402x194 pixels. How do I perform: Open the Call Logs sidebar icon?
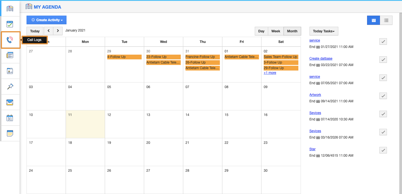(x=10, y=40)
